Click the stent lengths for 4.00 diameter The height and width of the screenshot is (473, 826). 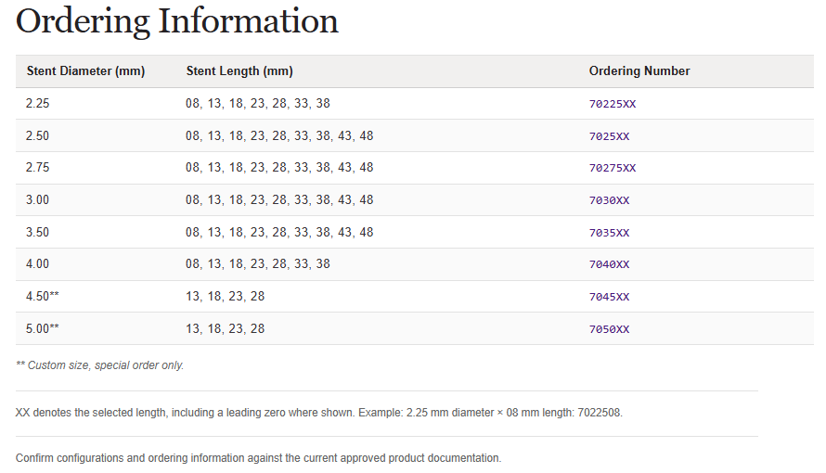(x=258, y=263)
